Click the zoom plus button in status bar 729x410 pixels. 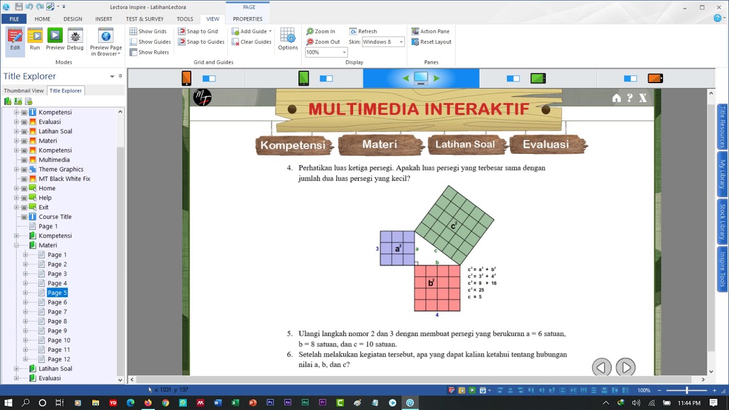point(714,390)
